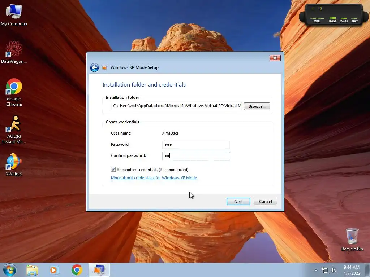Uncheck Remember credentials (Recommended)
Screen dimensions: 370x277
pyautogui.click(x=113, y=170)
